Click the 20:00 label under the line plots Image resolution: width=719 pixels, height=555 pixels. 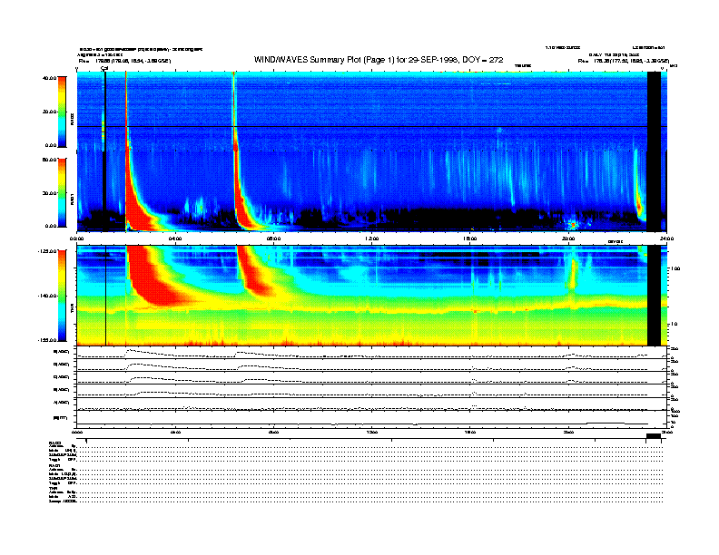(568, 432)
